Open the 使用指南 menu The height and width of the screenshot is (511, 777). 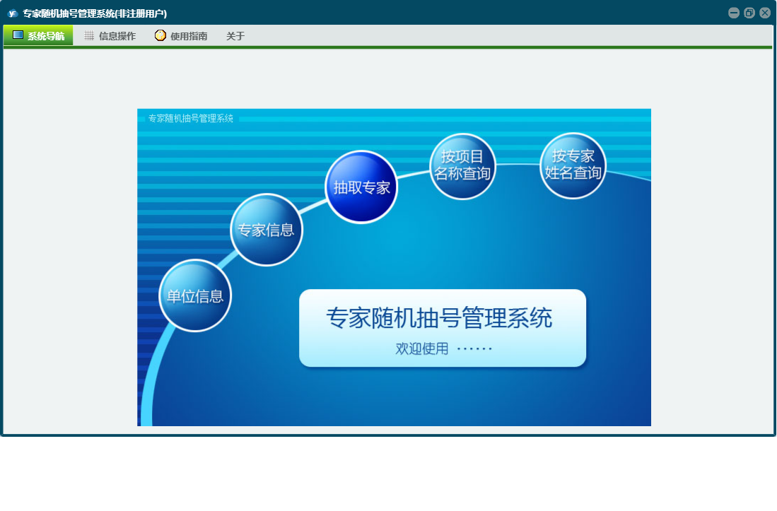[x=182, y=35]
